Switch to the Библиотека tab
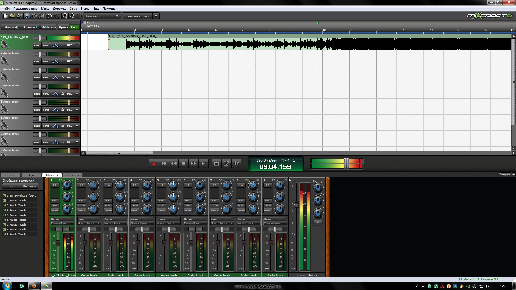 coord(73,175)
